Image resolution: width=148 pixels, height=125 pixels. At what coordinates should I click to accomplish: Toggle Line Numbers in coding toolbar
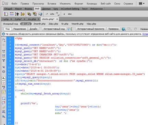click(4, 78)
